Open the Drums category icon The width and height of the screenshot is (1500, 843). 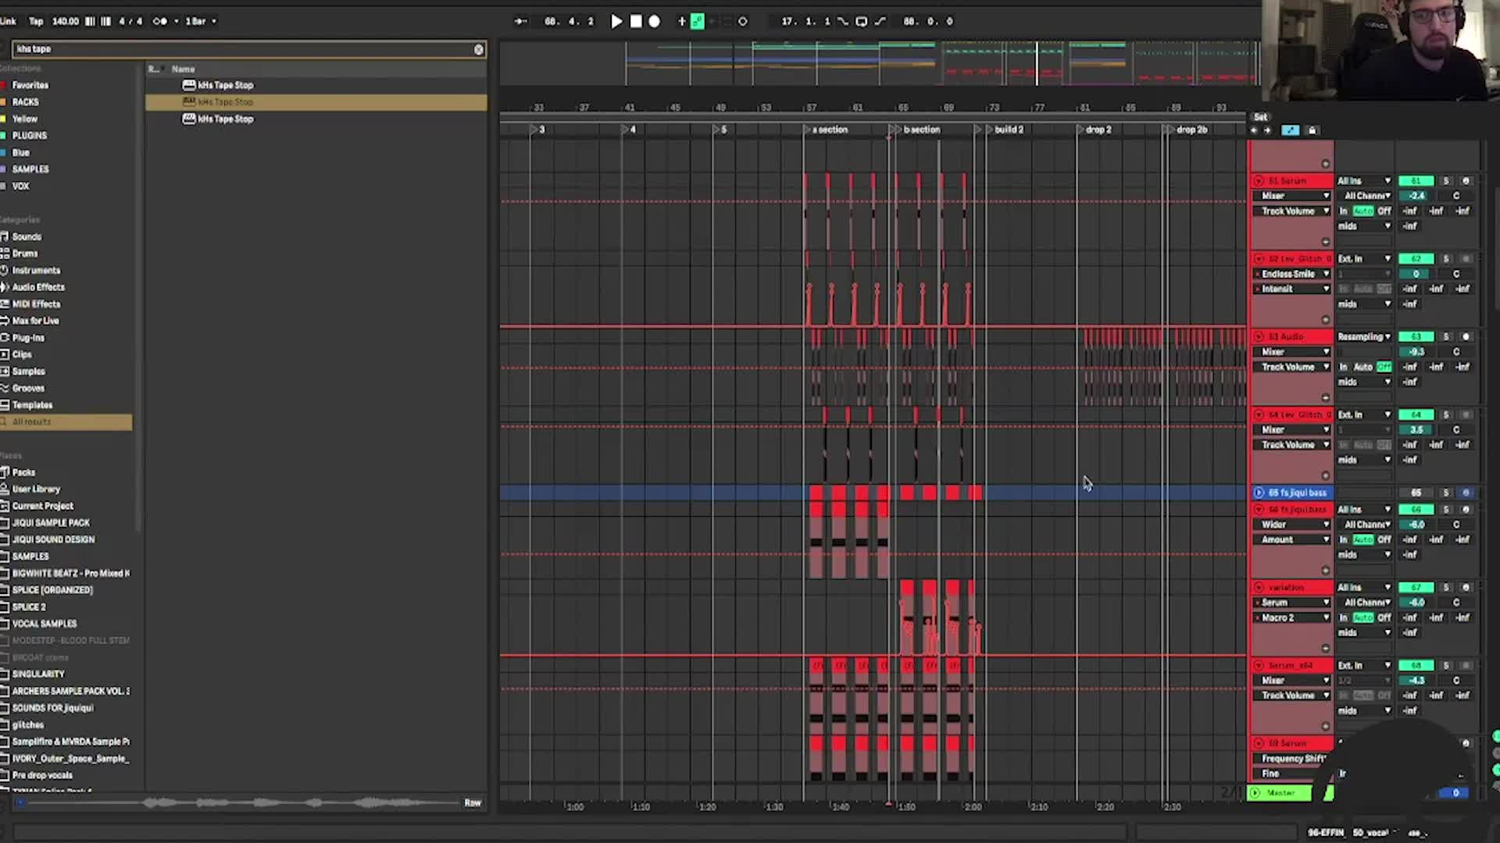5,254
